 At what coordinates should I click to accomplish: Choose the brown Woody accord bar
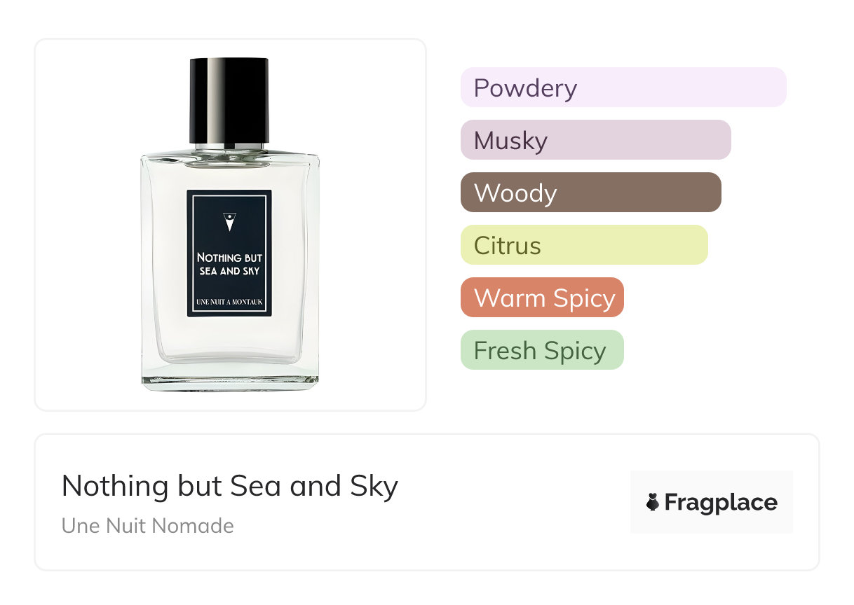coord(591,193)
